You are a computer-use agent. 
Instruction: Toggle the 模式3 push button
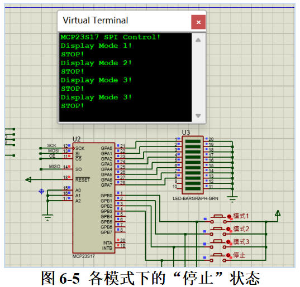tap(218, 244)
